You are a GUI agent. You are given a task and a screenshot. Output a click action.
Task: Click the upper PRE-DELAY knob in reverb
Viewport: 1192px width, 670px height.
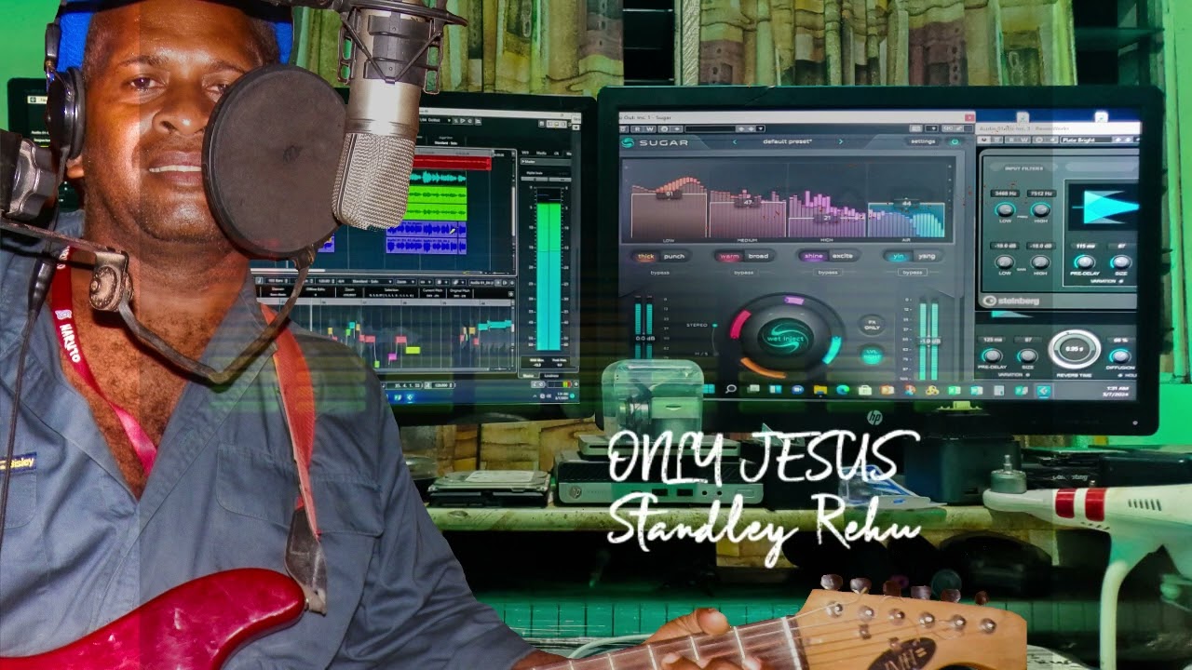click(1085, 261)
